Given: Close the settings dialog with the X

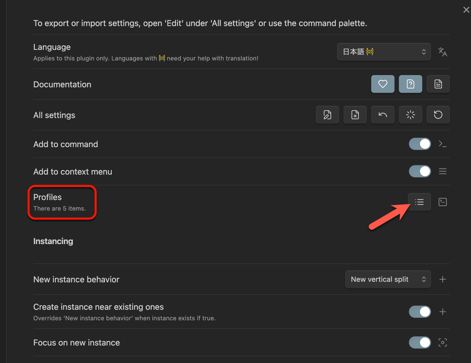Looking at the screenshot, I should 466,10.
